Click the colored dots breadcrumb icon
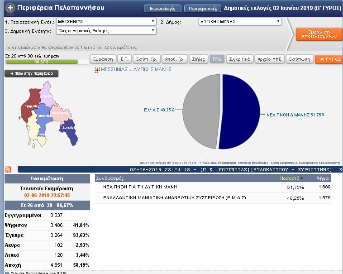The height and width of the screenshot is (274, 343). 97,70
